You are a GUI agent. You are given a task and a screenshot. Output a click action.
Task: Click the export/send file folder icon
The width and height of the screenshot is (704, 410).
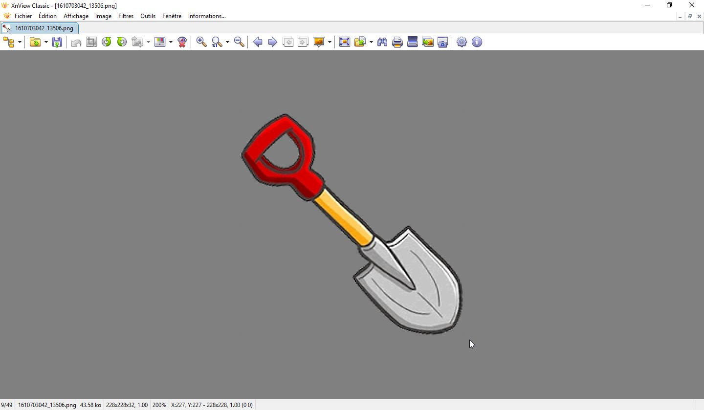pos(360,42)
